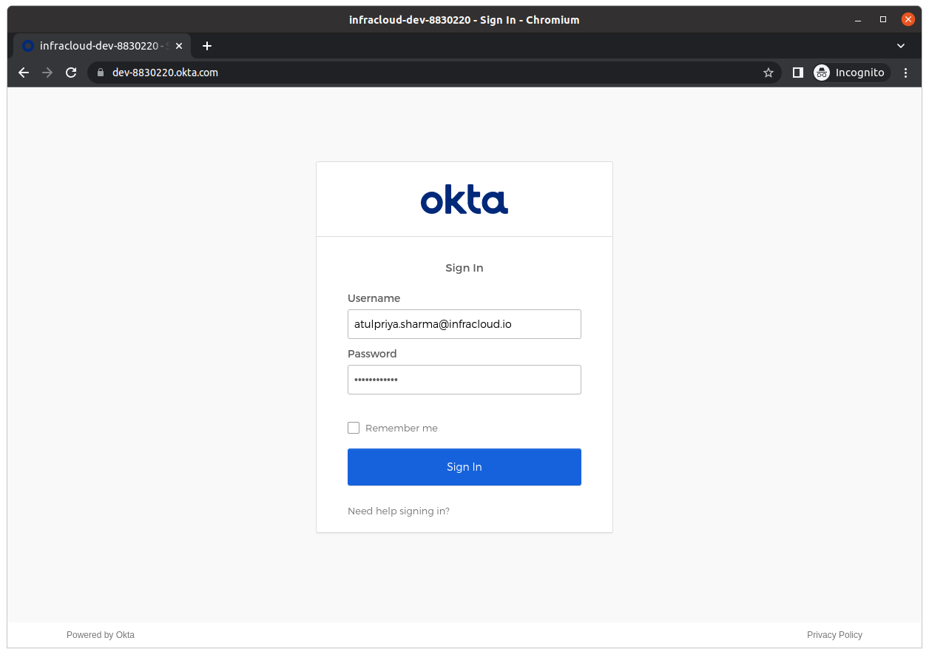929x655 pixels.
Task: Click the Sign In heading text
Action: coord(464,268)
